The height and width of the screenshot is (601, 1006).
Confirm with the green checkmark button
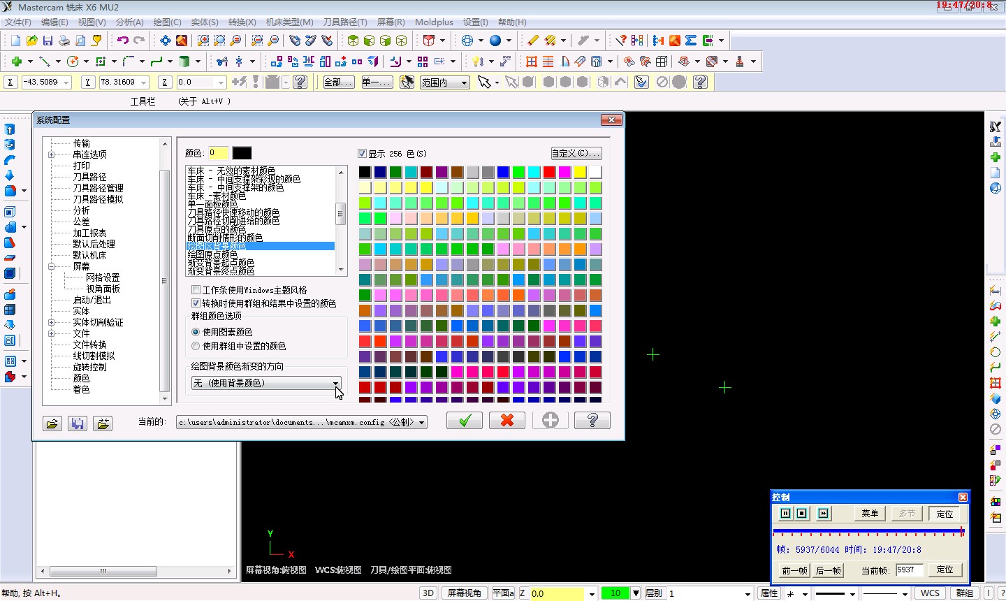(465, 420)
